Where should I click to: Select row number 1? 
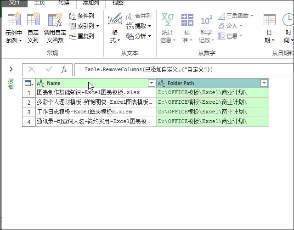tap(29, 93)
